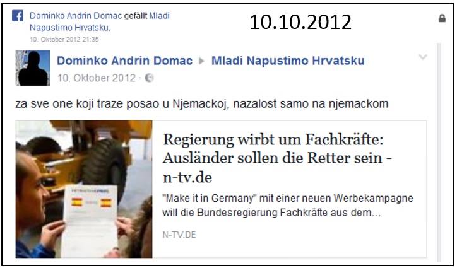457x268 pixels.
Task: Click the arrow between poster and group
Action: point(202,61)
